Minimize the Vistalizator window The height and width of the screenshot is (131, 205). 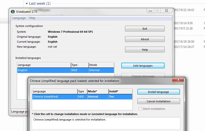(150, 10)
